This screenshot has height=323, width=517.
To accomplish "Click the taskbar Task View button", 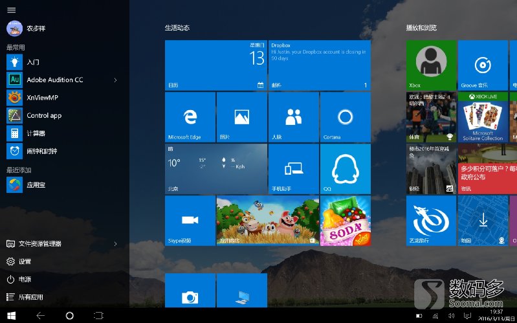I will click(x=98, y=315).
